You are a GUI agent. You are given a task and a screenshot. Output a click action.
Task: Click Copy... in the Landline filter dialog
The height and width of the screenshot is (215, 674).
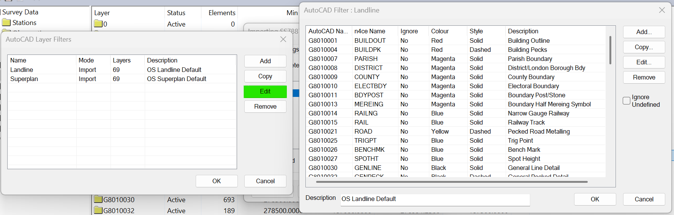click(x=644, y=47)
